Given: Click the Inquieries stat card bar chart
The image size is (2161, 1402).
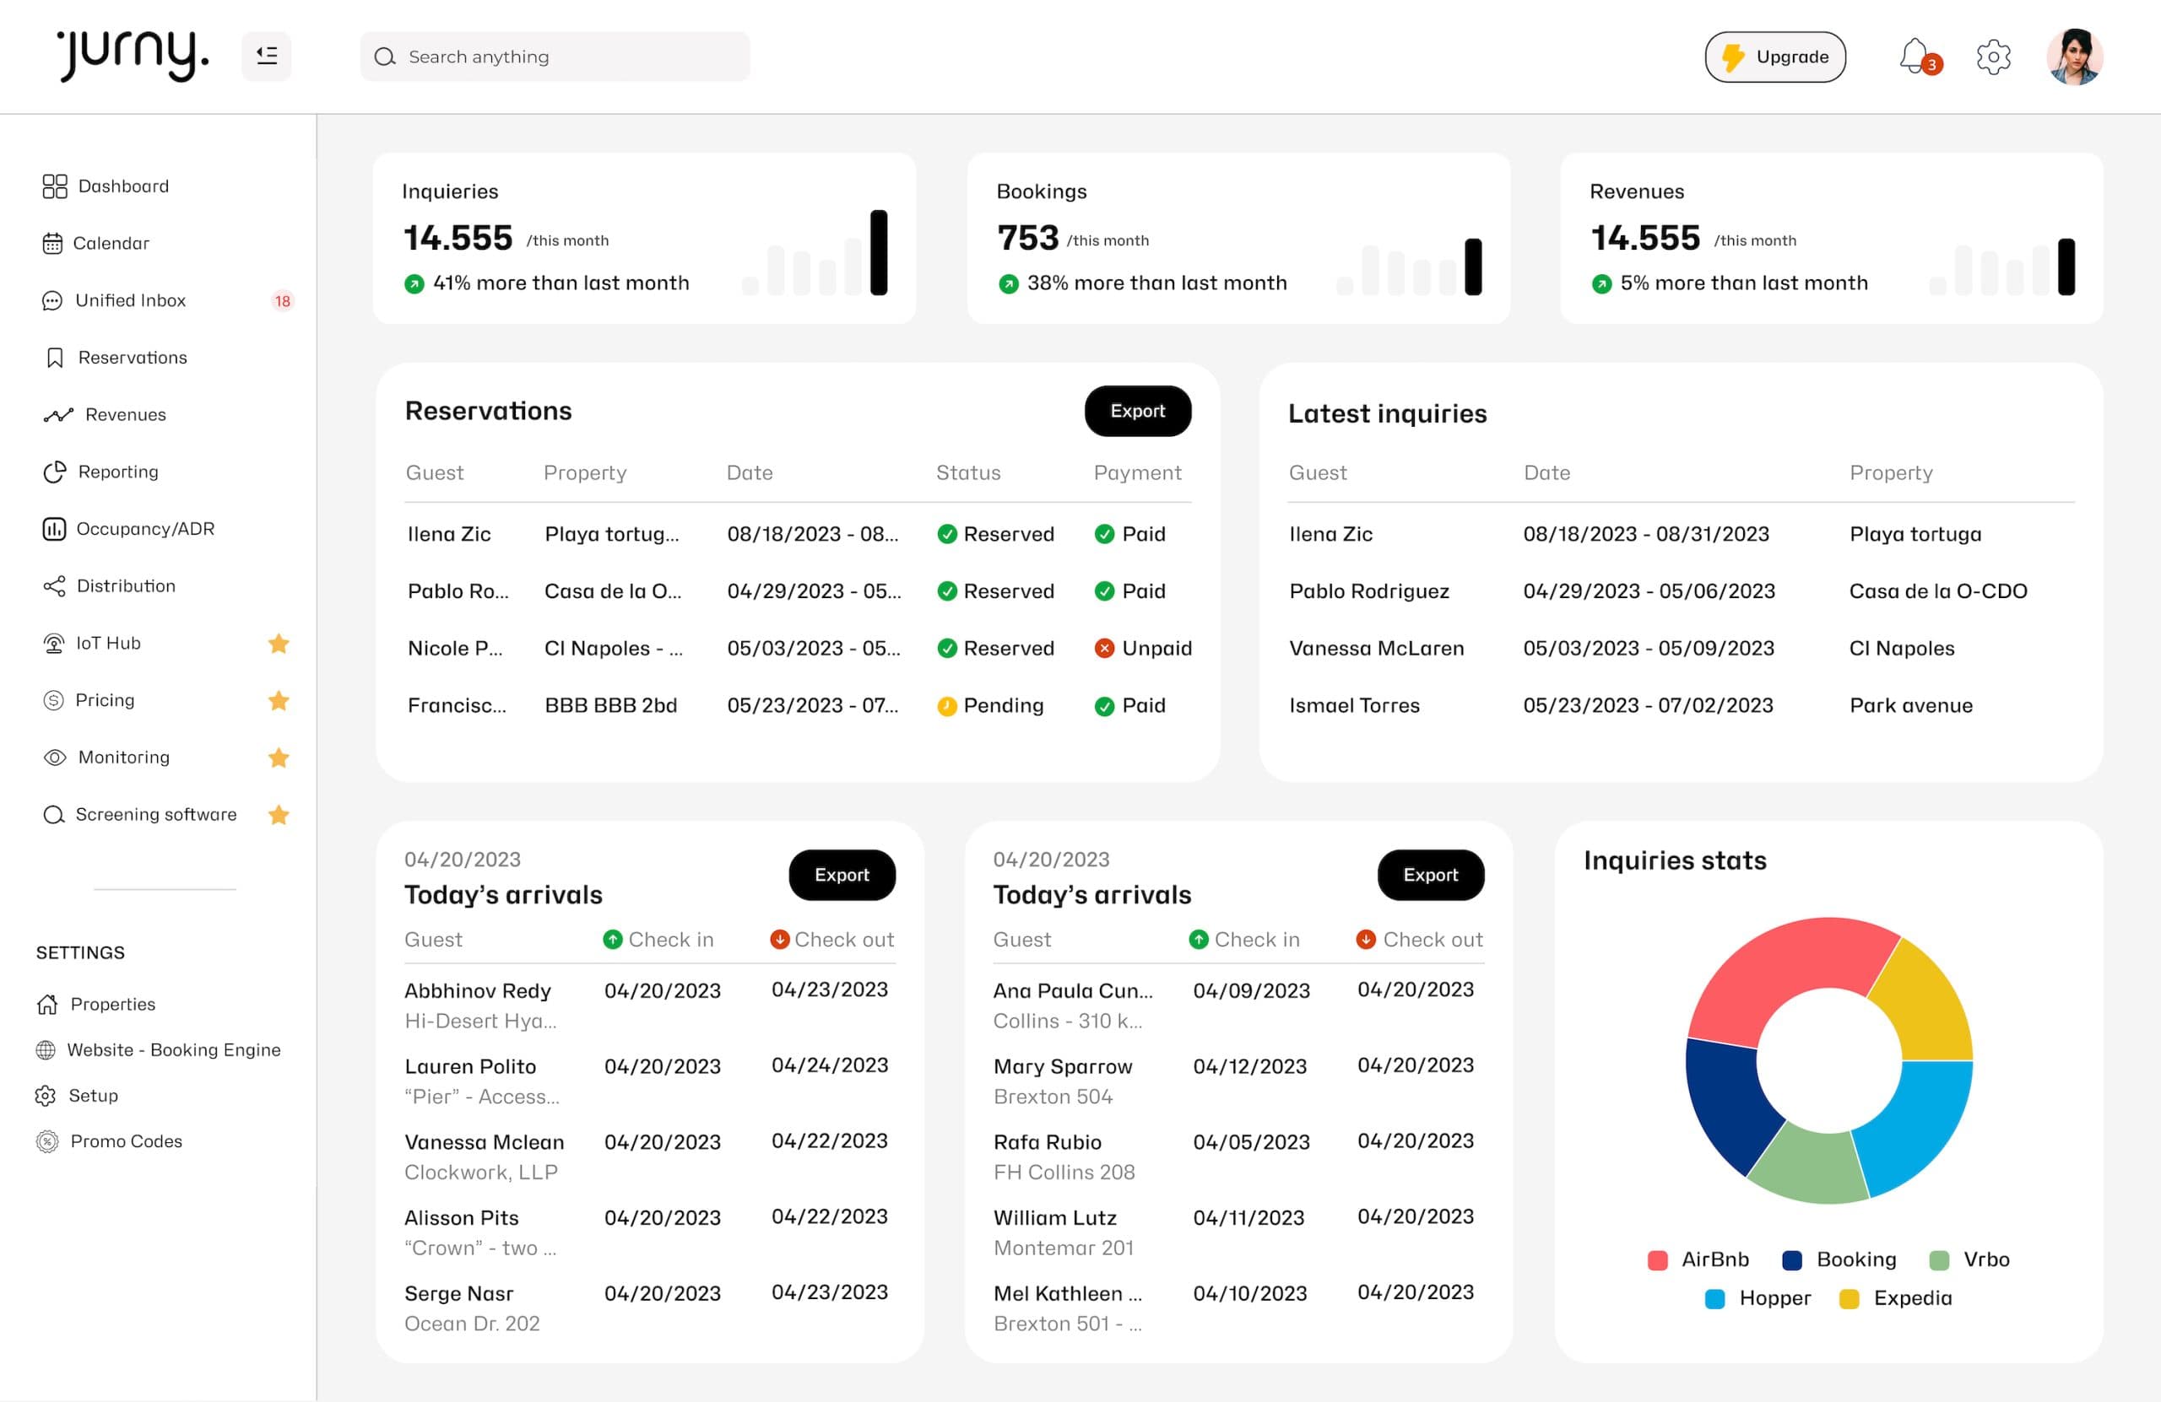Looking at the screenshot, I should pyautogui.click(x=815, y=252).
